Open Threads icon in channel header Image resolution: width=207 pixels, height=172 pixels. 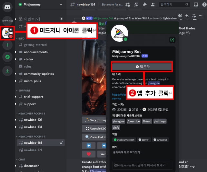click(128, 4)
